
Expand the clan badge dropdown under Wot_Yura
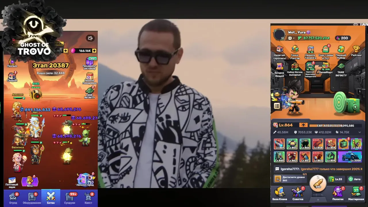tap(292, 38)
